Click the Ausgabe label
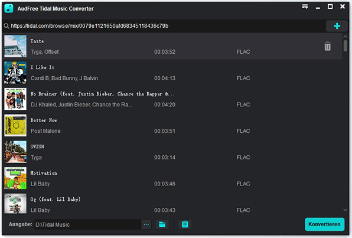Screen dimensions: 352x238 tap(21, 224)
